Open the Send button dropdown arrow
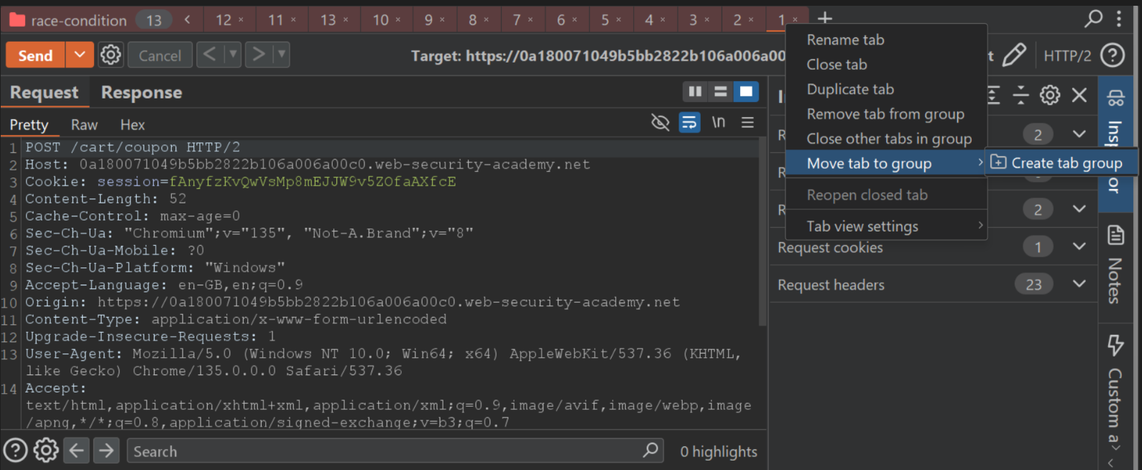Screen dimensions: 1142x470 tap(80, 55)
